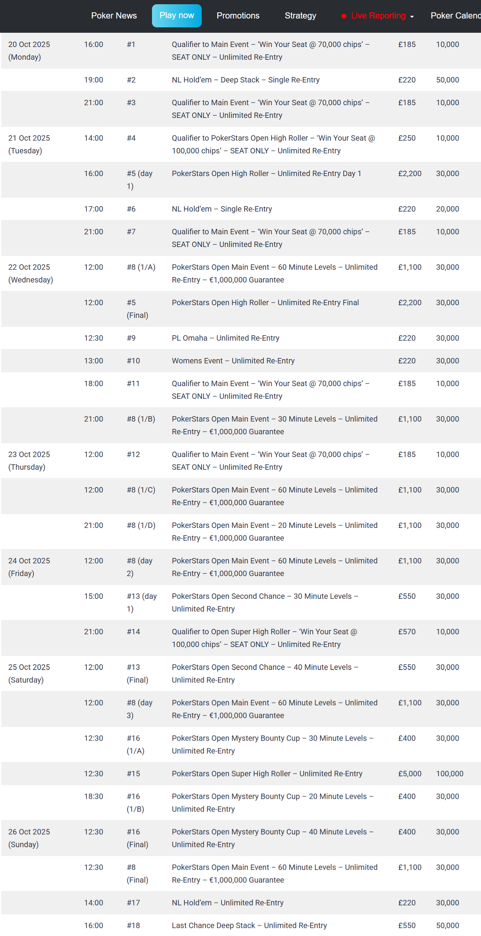The height and width of the screenshot is (936, 481).
Task: Click the Super High Roller £5,000 buy-in
Action: [410, 773]
